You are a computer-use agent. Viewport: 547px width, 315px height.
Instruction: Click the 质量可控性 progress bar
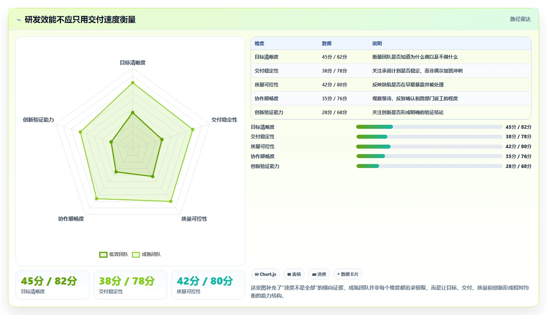click(x=429, y=147)
